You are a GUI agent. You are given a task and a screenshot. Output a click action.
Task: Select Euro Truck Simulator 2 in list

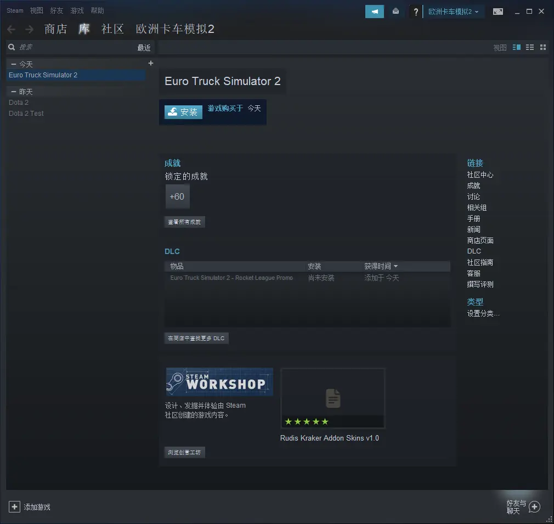(x=76, y=75)
